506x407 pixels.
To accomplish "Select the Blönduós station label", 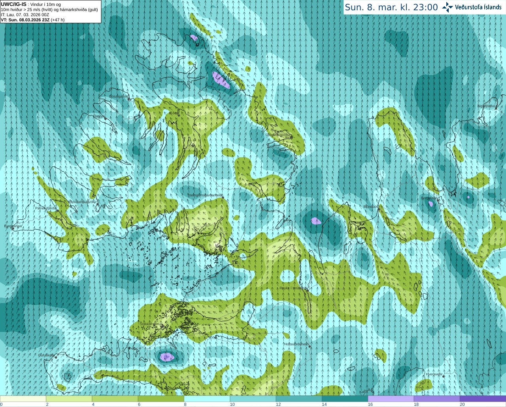I will coord(371,207).
